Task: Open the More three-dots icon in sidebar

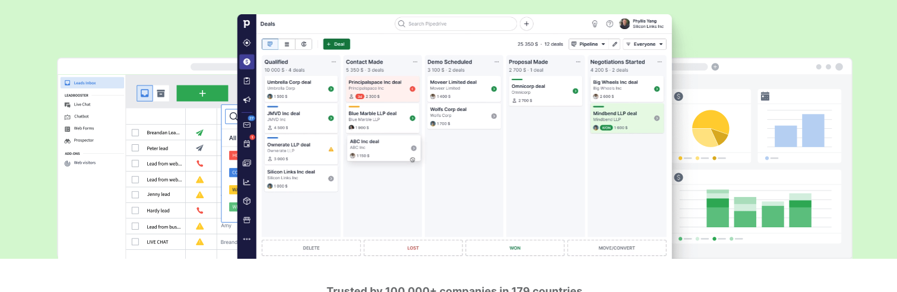Action: [x=247, y=239]
